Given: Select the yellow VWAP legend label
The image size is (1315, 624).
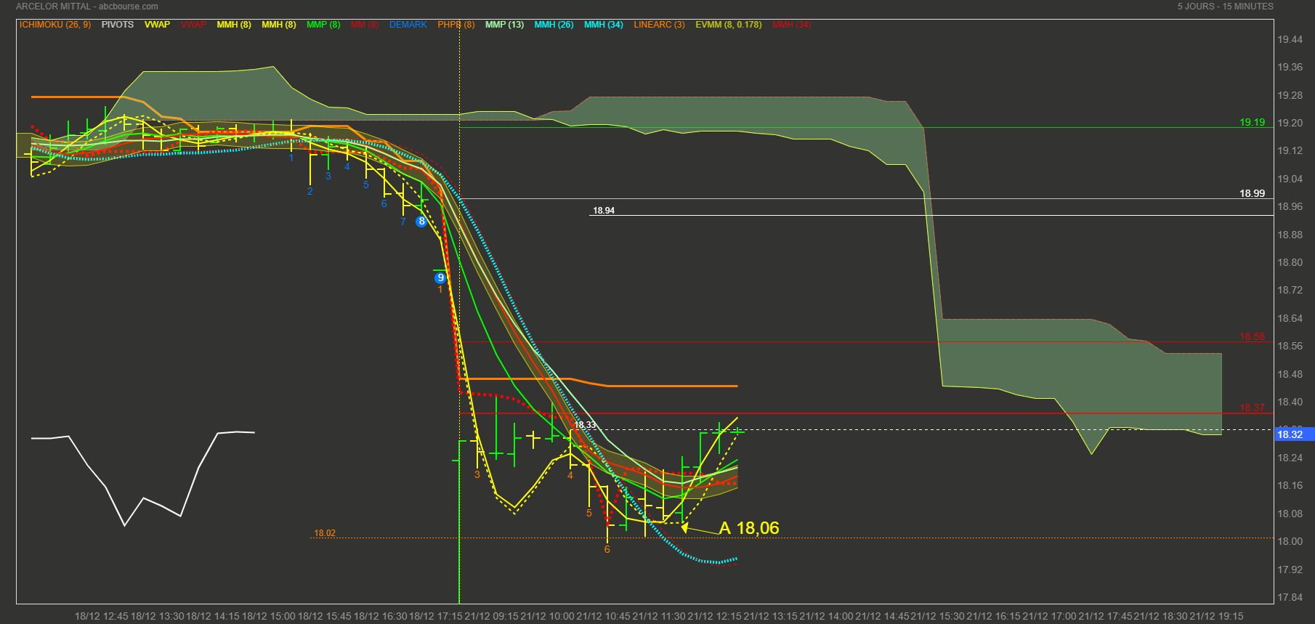Looking at the screenshot, I should point(157,25).
